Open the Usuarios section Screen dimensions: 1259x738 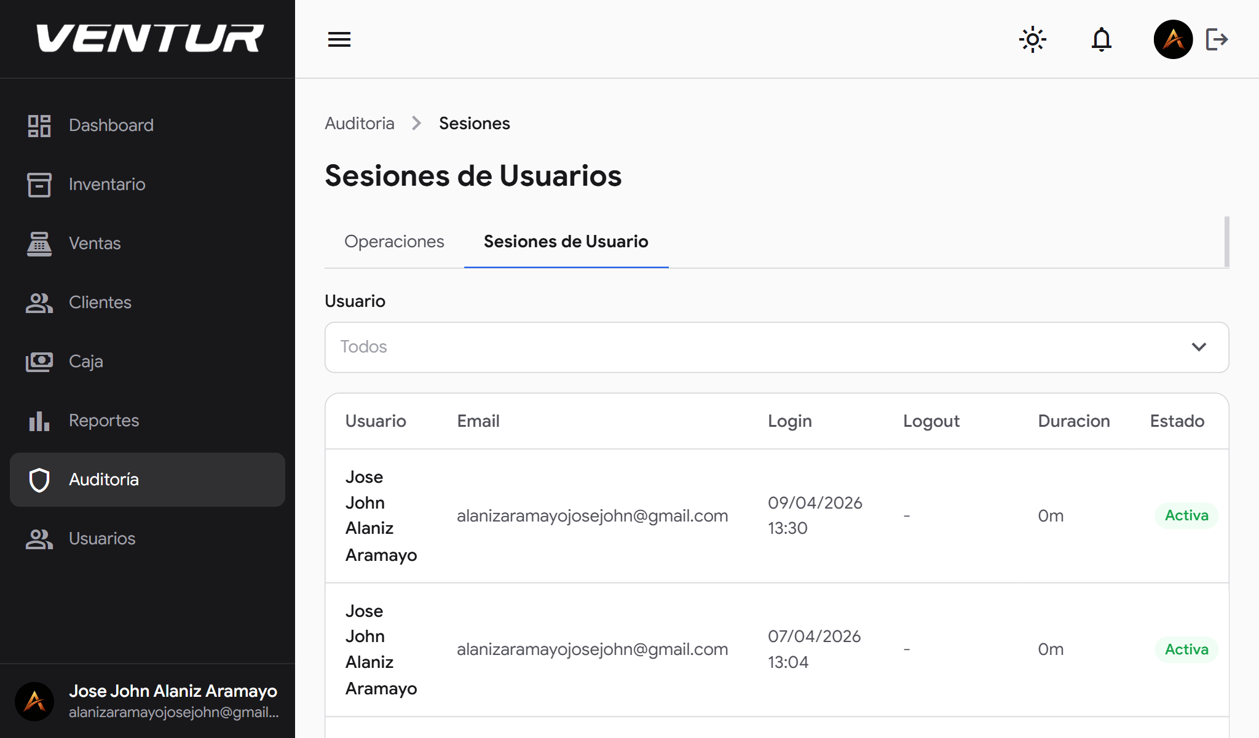coord(101,538)
